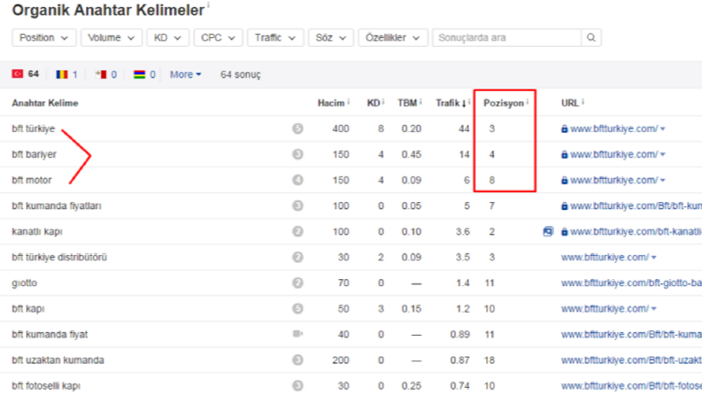This screenshot has width=702, height=395.
Task: Expand URL dropdown arrow in bft türkiye row
Action: 662,129
